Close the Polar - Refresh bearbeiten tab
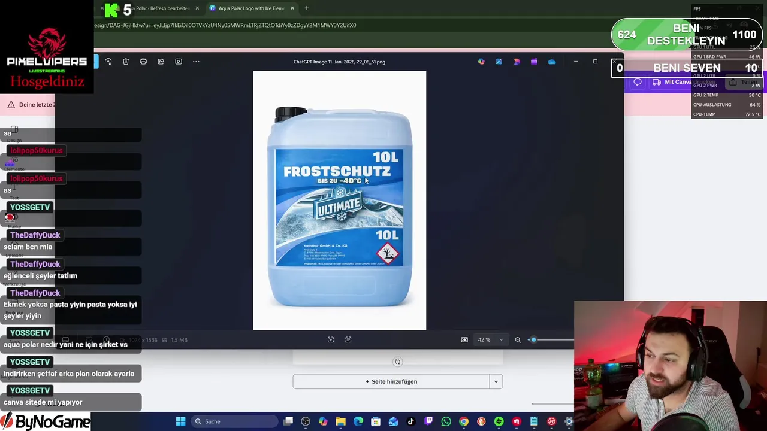This screenshot has height=431, width=767. click(x=197, y=8)
